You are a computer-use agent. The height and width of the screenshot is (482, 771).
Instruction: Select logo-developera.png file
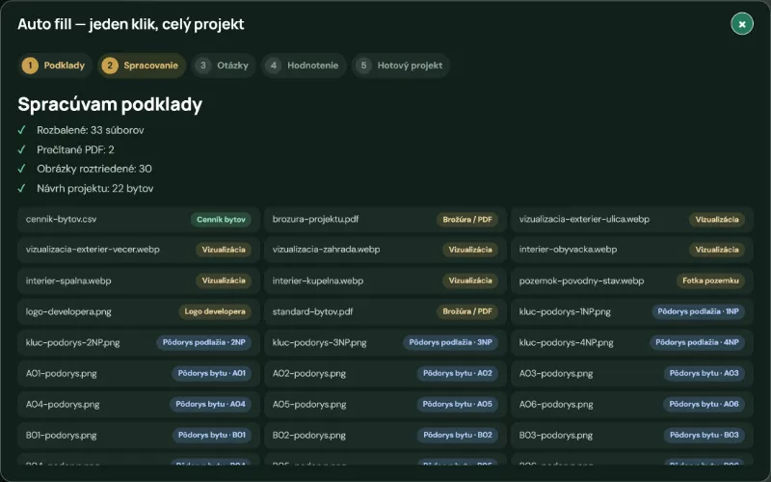[x=139, y=311]
